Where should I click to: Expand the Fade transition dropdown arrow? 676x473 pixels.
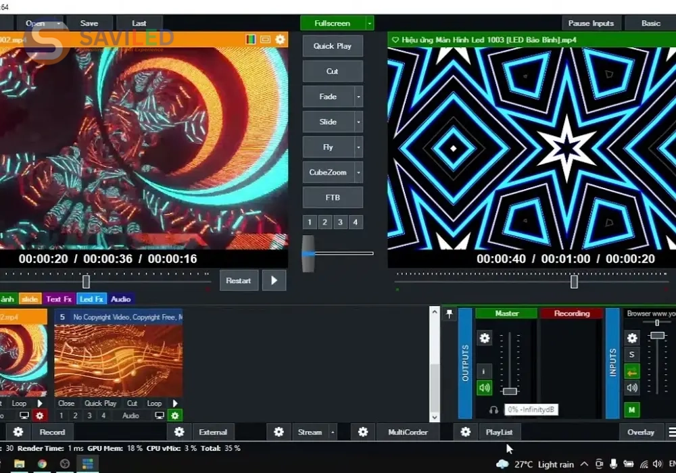tap(358, 97)
